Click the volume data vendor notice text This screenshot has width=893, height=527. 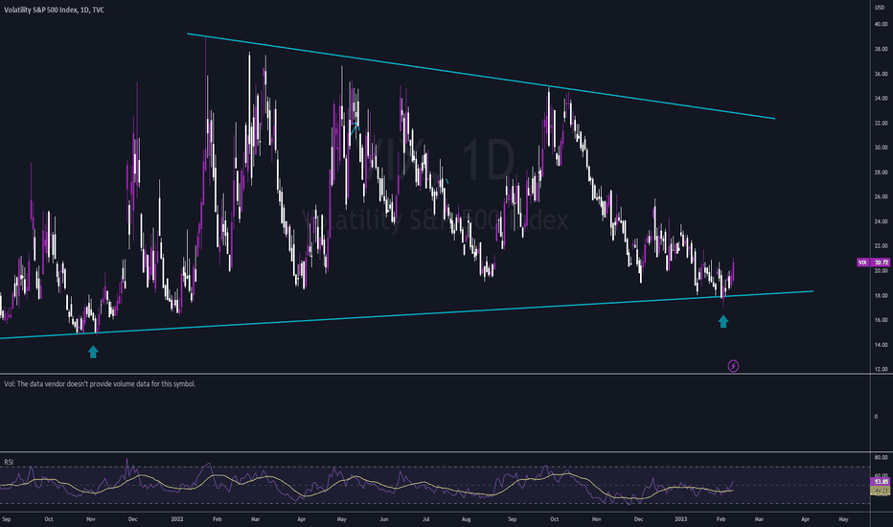click(x=100, y=384)
